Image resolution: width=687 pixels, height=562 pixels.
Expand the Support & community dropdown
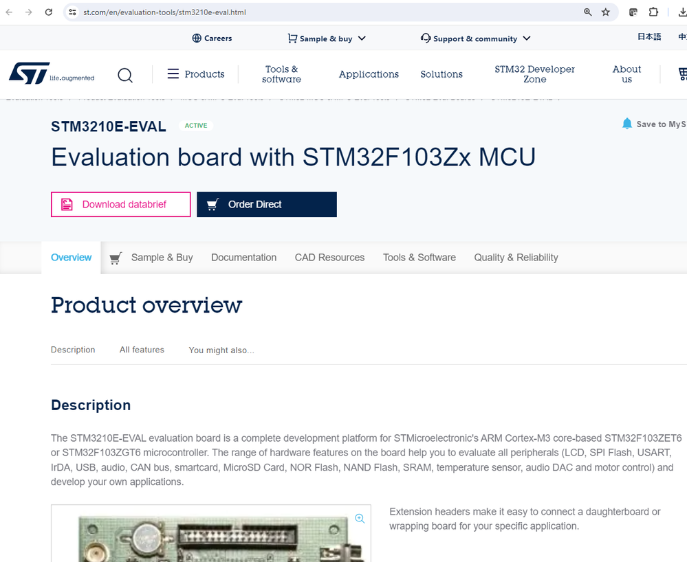[475, 38]
